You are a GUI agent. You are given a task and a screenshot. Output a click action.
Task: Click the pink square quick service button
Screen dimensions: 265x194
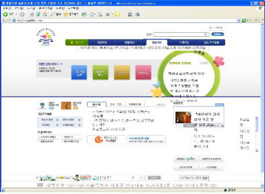[143, 72]
